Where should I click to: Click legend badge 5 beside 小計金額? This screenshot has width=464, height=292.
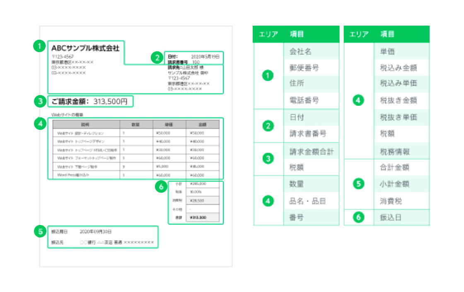(359, 184)
